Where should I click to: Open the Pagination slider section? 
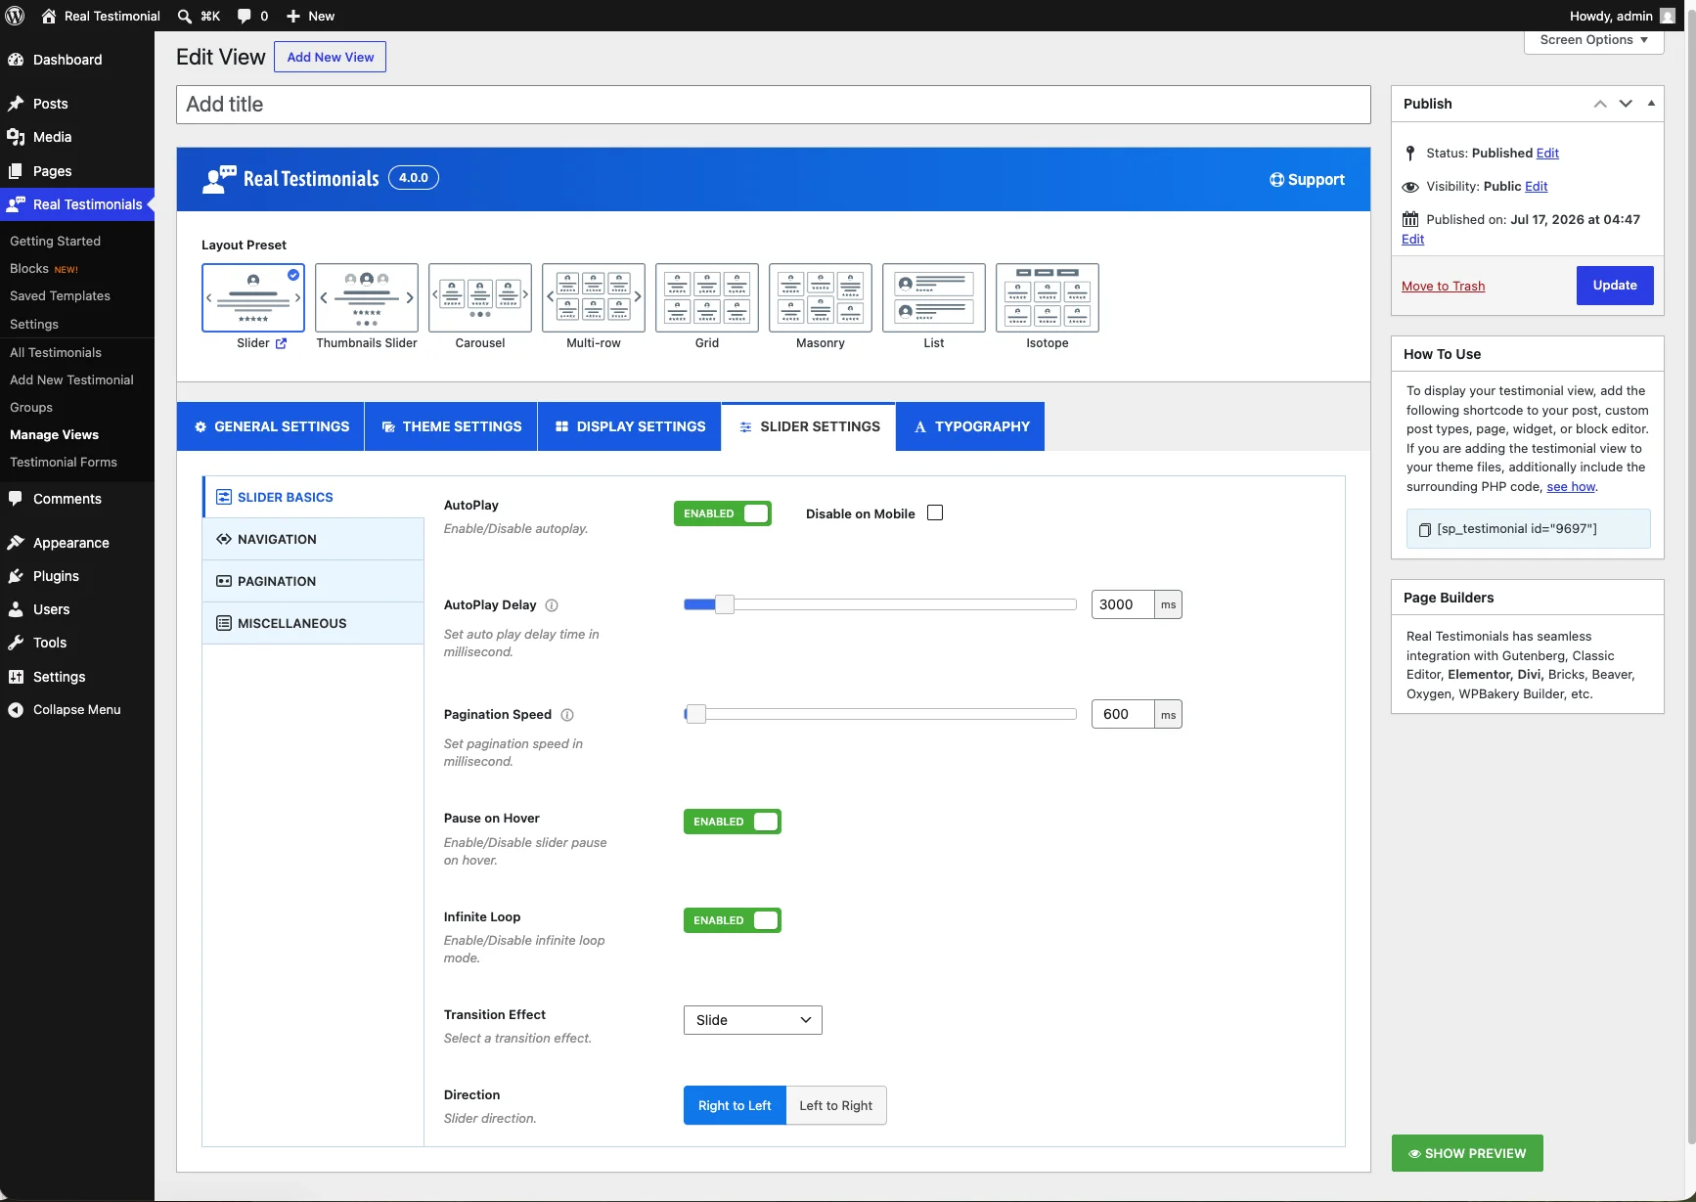tap(313, 581)
